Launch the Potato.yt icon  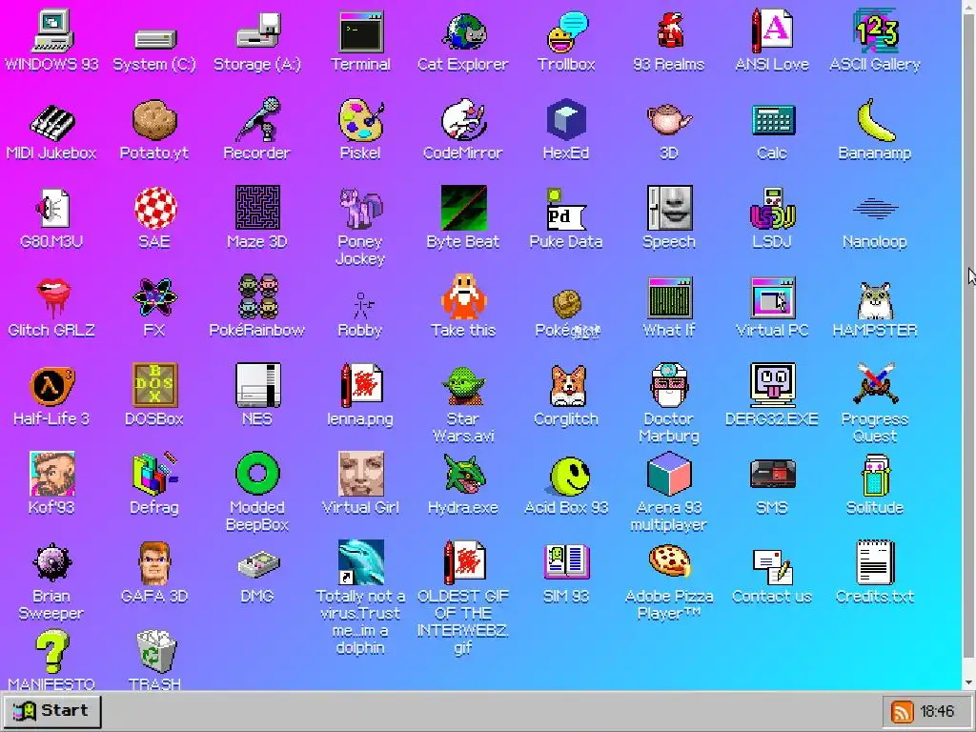(x=154, y=119)
